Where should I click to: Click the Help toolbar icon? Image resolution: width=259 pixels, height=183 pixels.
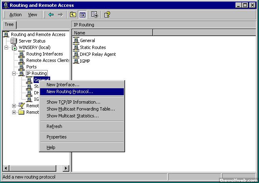(x=107, y=15)
